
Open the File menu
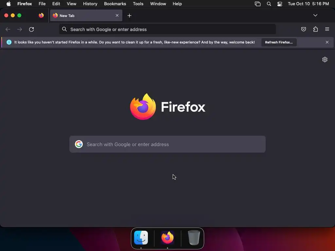(42, 4)
